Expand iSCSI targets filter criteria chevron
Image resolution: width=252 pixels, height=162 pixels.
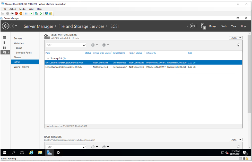[239, 147]
